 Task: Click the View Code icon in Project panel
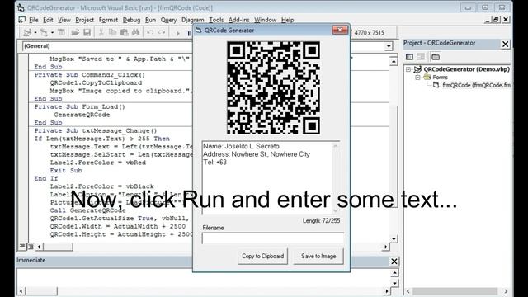(x=409, y=57)
